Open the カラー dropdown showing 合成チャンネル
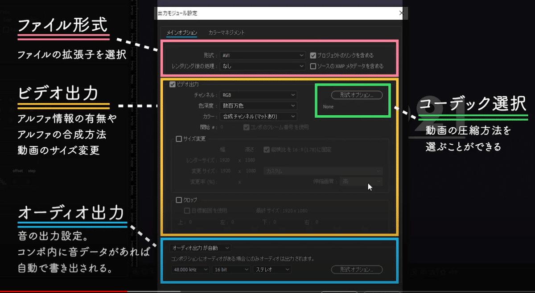 coord(259,116)
